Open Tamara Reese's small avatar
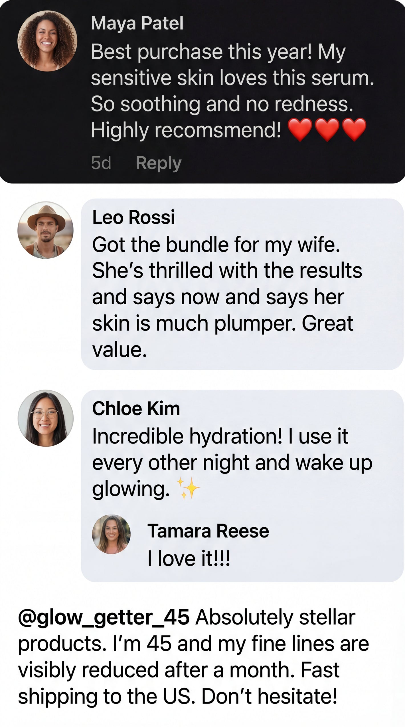Viewport: 405px width, 727px height. (x=111, y=534)
